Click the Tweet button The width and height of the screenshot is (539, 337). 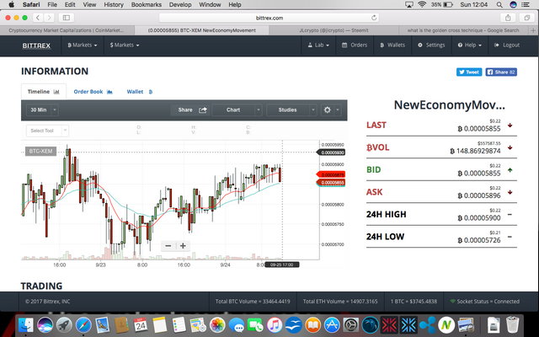(469, 72)
